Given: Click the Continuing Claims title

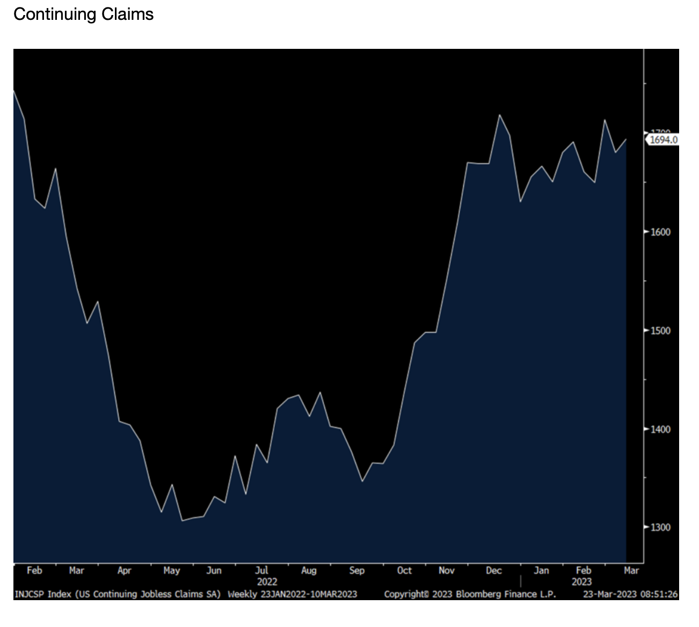Looking at the screenshot, I should (83, 14).
